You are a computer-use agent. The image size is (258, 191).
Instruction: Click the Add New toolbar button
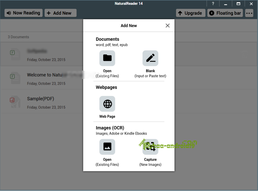point(60,13)
